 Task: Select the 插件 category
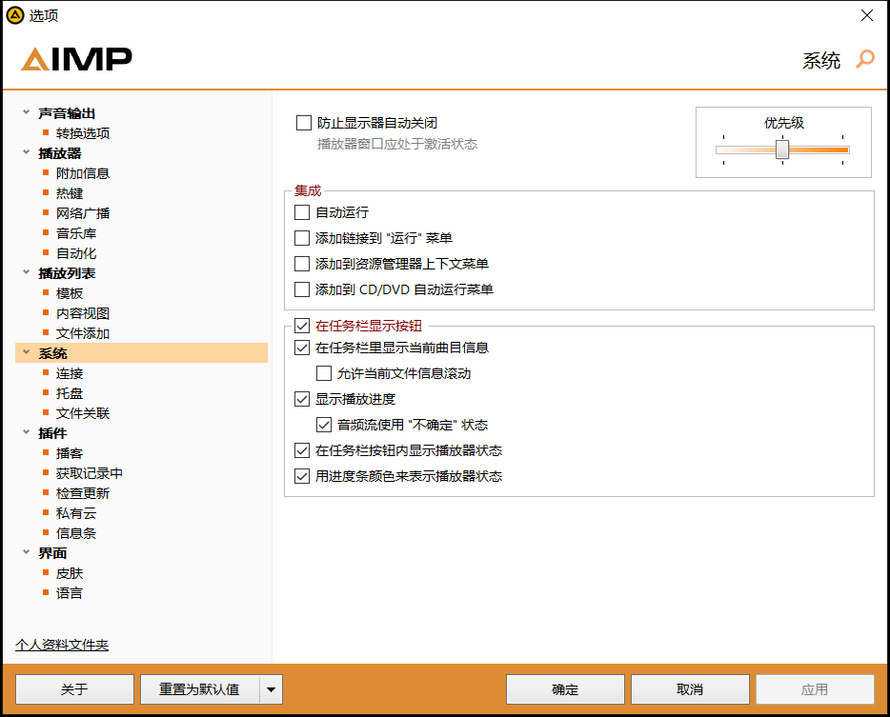coord(52,433)
